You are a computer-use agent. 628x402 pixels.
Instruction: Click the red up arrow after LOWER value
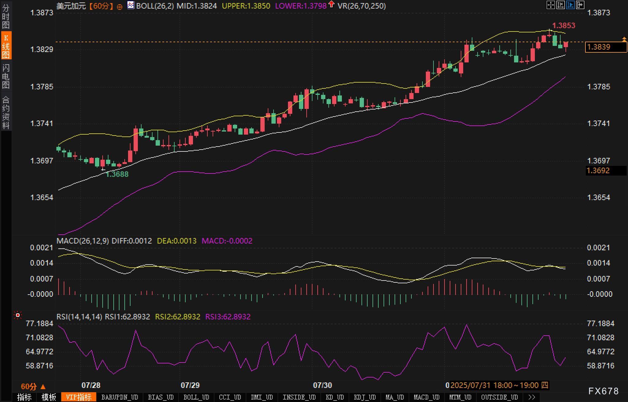point(331,4)
